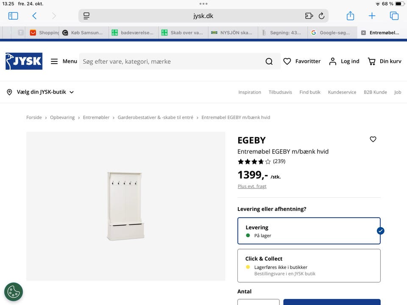Click the JYSK logo

click(x=24, y=61)
